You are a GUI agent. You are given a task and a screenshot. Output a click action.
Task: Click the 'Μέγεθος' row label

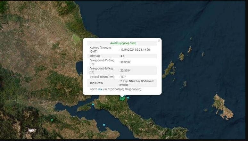click(x=95, y=56)
